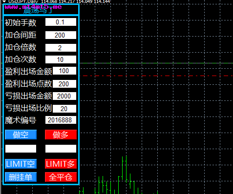
Task: Select the 魔术编号 field 2016888
Action: click(x=61, y=120)
